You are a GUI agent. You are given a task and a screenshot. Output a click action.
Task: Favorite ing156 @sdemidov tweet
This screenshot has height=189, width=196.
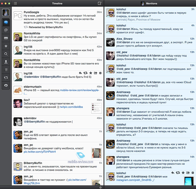[x=91, y=73]
